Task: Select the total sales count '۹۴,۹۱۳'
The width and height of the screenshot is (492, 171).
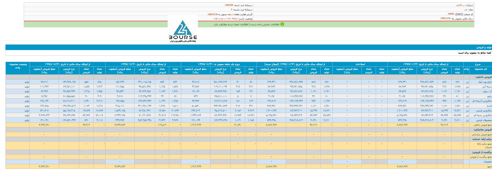Action: [x=86, y=125]
